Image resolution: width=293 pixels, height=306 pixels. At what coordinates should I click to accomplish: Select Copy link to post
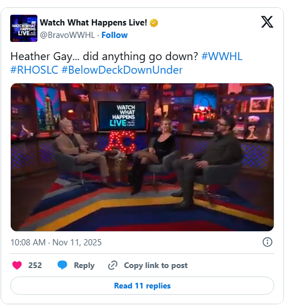click(156, 266)
